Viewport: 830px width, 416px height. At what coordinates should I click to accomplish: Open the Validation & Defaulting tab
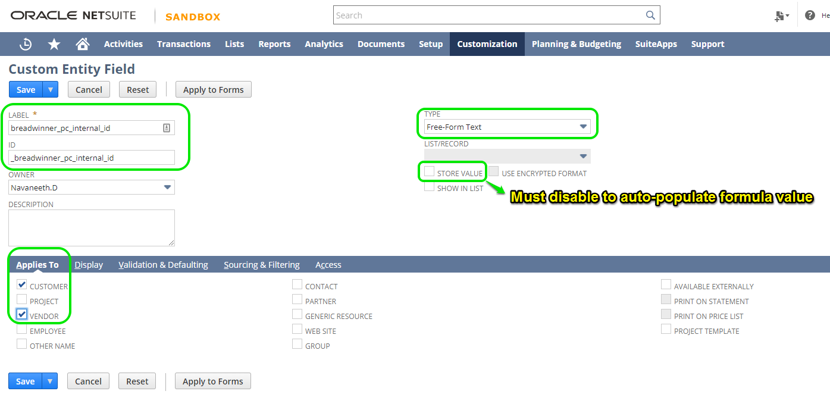[x=164, y=265]
